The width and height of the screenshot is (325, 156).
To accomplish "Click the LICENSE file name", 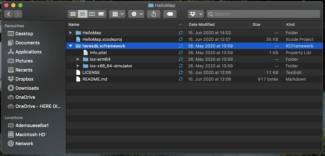I will (91, 72).
